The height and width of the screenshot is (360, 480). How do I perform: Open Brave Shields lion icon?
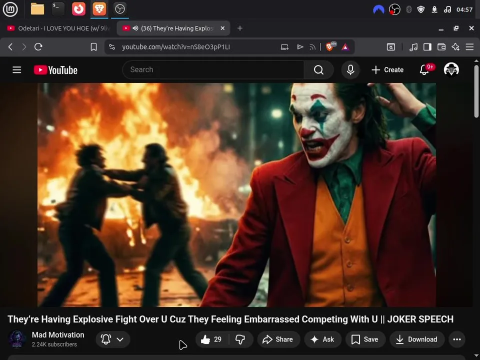point(330,46)
